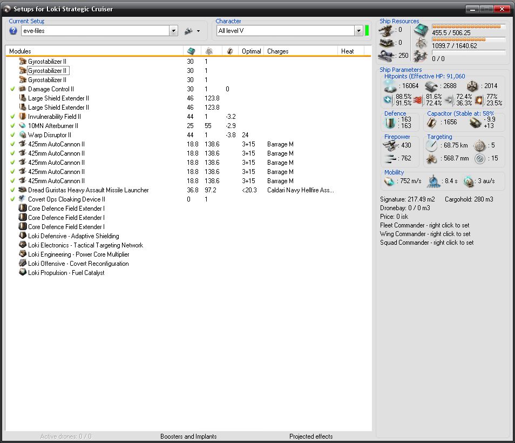
Task: Click the hull hitpoints icon showing 2014
Action: (x=472, y=86)
